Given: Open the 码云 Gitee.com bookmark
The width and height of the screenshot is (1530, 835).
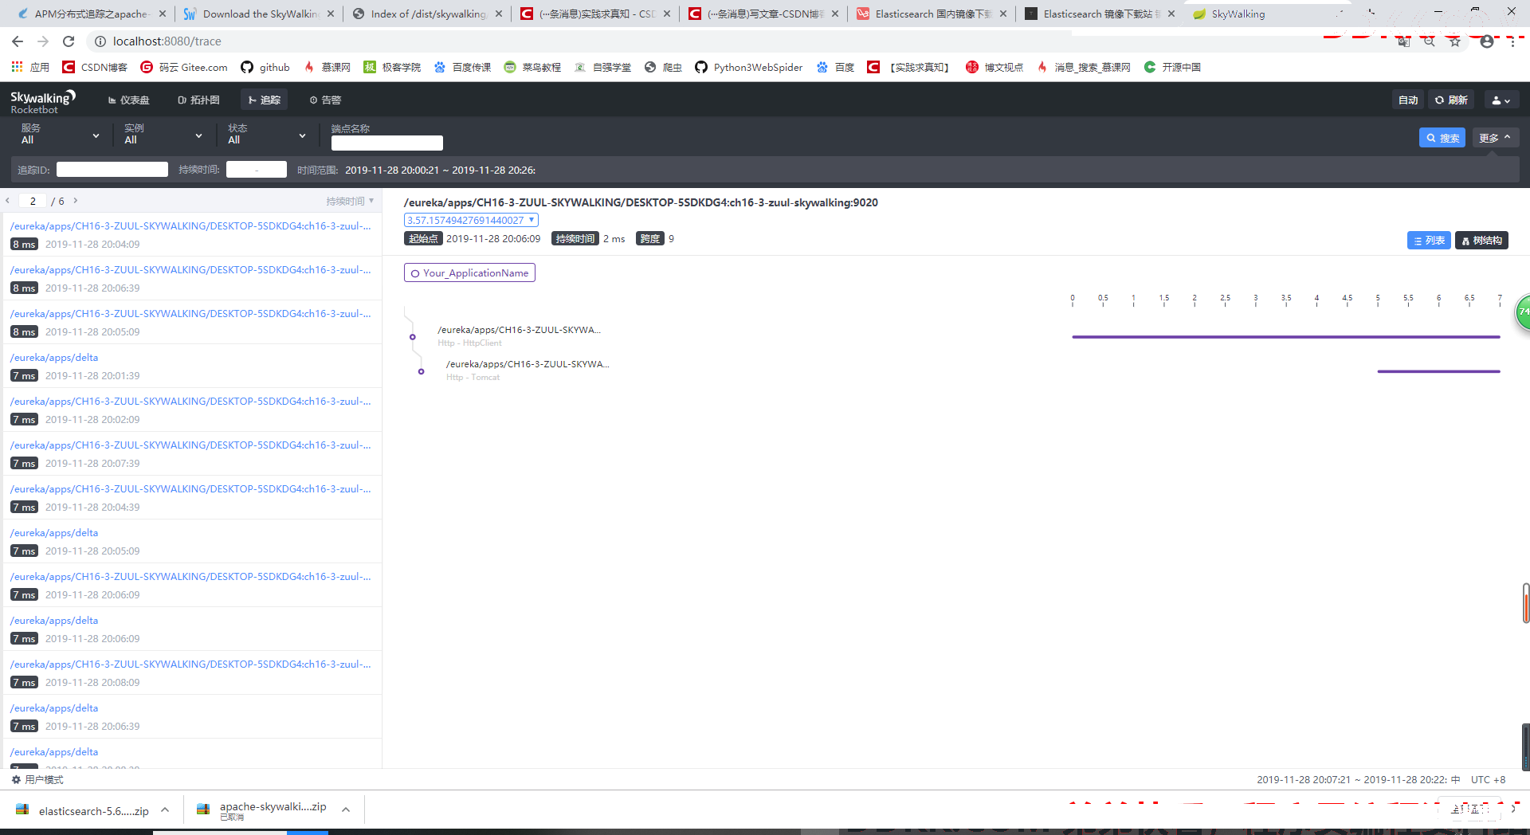Looking at the screenshot, I should 184,67.
